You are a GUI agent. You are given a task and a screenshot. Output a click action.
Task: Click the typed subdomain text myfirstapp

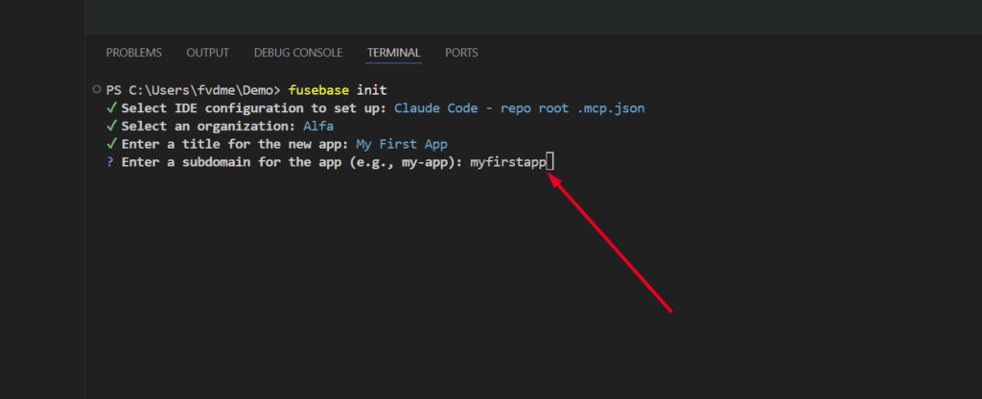click(x=507, y=162)
